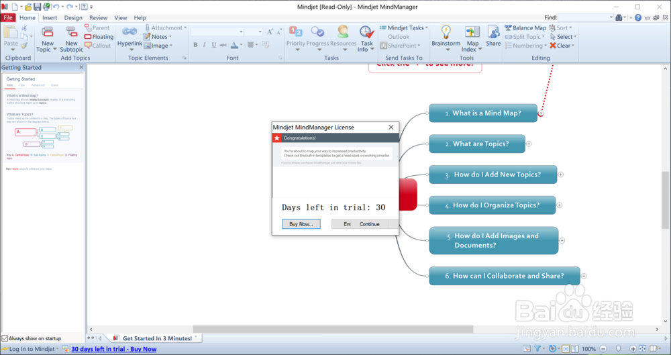Undo last action in the quick access toolbar
671x355 pixels.
[56, 7]
